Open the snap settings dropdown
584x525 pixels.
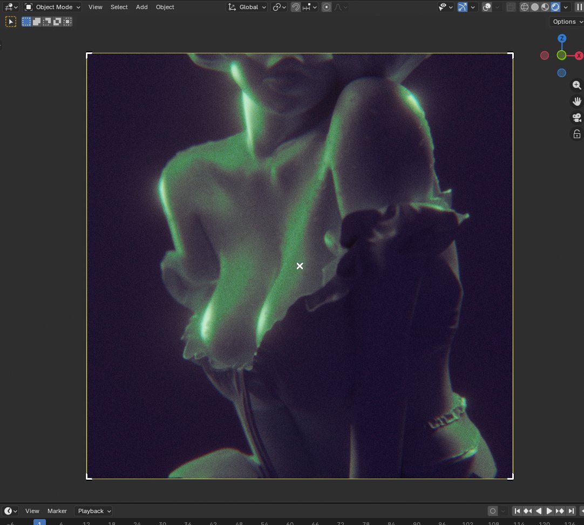click(309, 7)
